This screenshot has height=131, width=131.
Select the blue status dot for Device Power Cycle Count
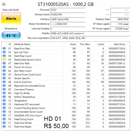click(x=4, y=74)
